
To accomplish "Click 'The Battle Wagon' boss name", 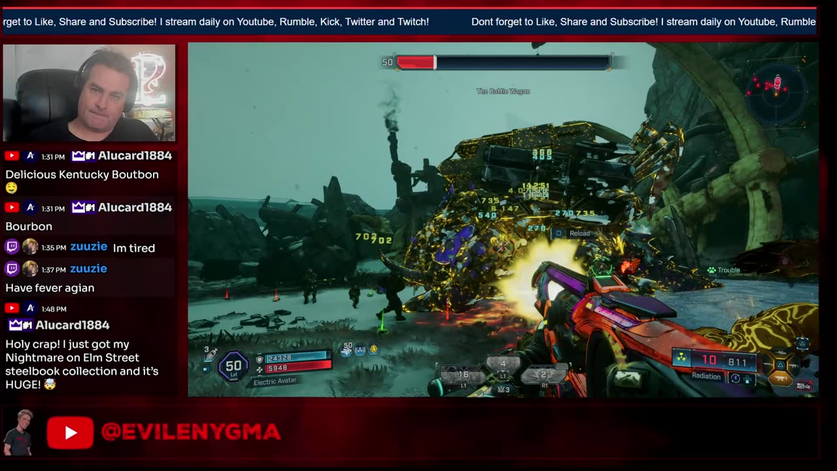I will coord(503,92).
